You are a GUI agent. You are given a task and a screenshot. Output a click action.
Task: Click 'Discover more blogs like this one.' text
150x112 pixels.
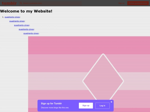(55, 108)
